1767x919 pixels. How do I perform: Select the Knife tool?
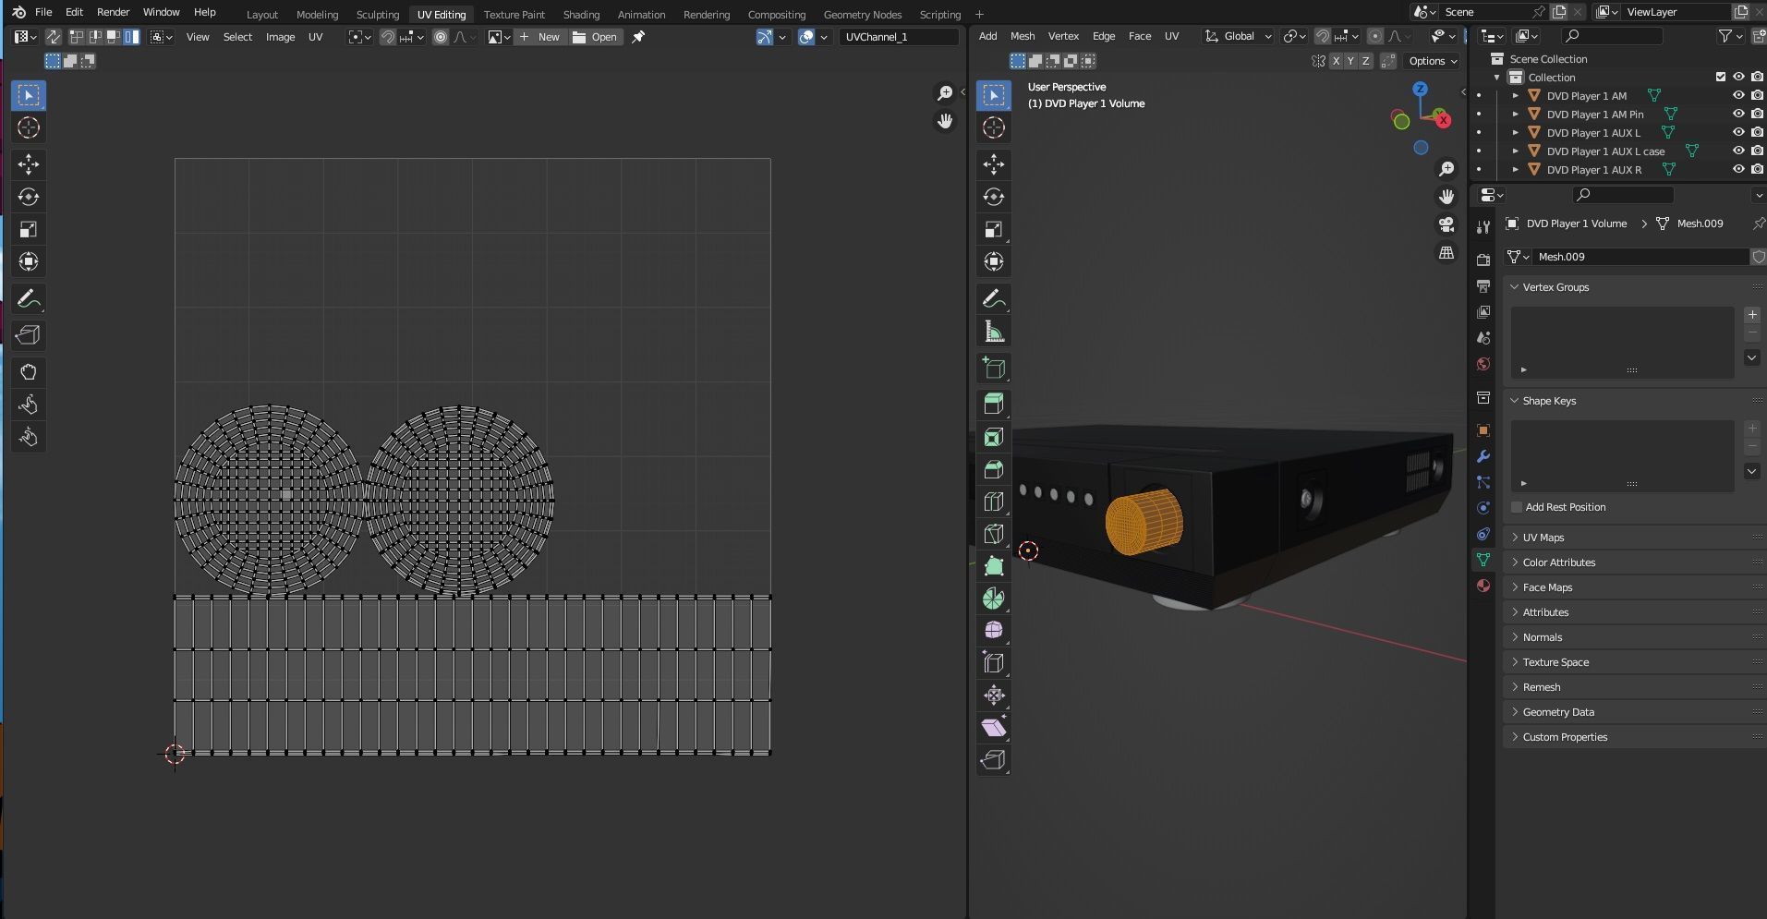(x=994, y=534)
